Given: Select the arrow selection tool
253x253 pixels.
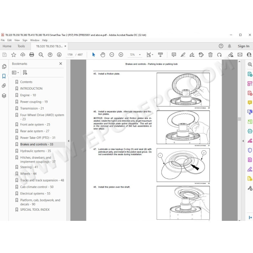Looking at the screenshot, I should coord(94,55).
